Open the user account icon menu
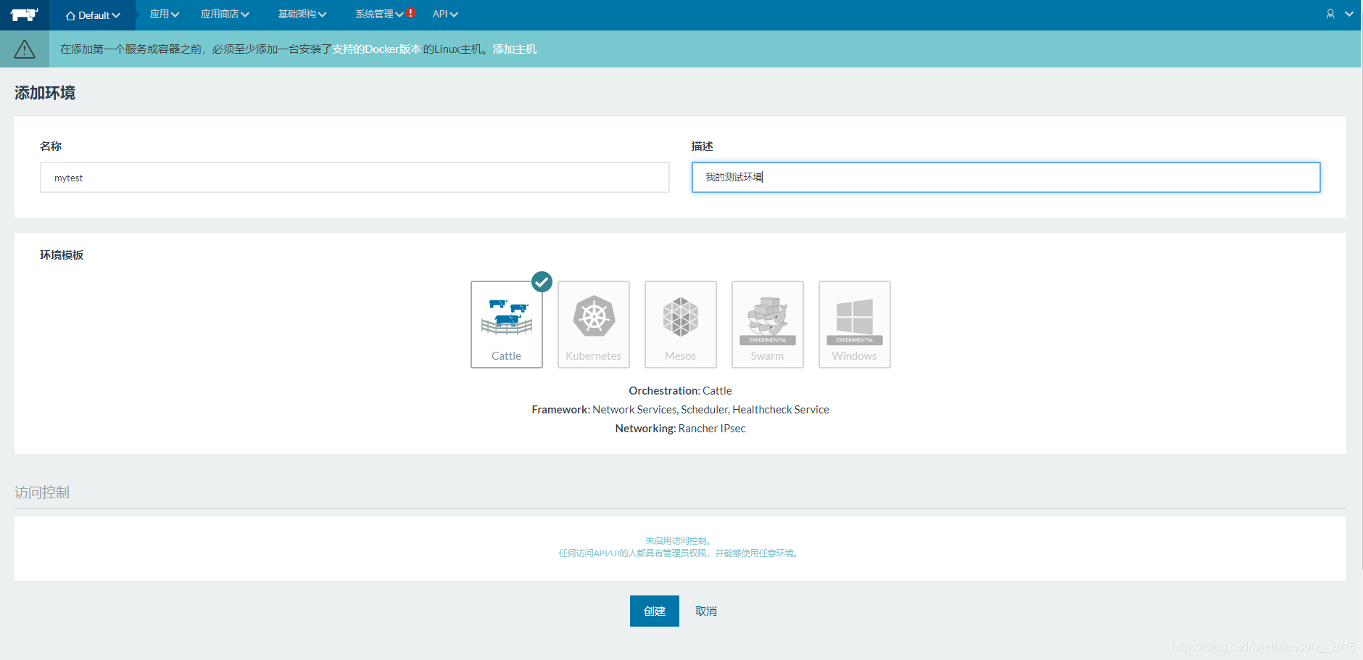This screenshot has height=660, width=1363. coord(1330,14)
